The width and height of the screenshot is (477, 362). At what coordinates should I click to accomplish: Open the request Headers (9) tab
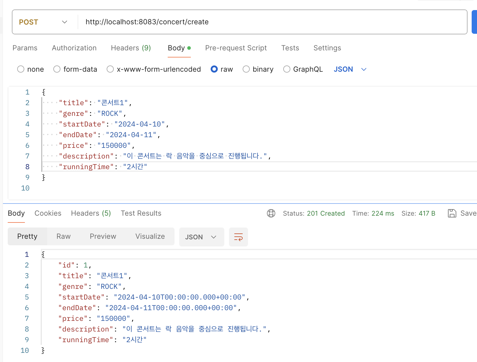[131, 48]
